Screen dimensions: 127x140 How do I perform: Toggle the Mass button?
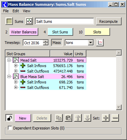pyautogui.click(x=57, y=43)
